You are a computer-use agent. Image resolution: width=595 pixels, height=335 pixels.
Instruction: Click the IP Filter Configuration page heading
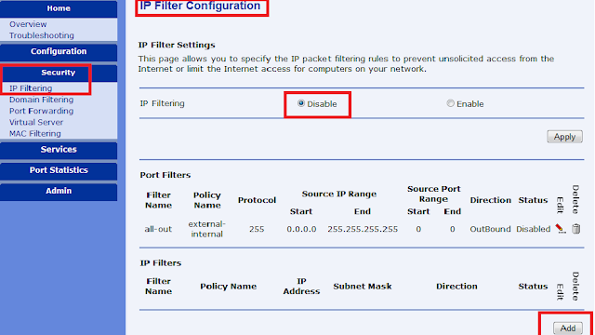200,6
